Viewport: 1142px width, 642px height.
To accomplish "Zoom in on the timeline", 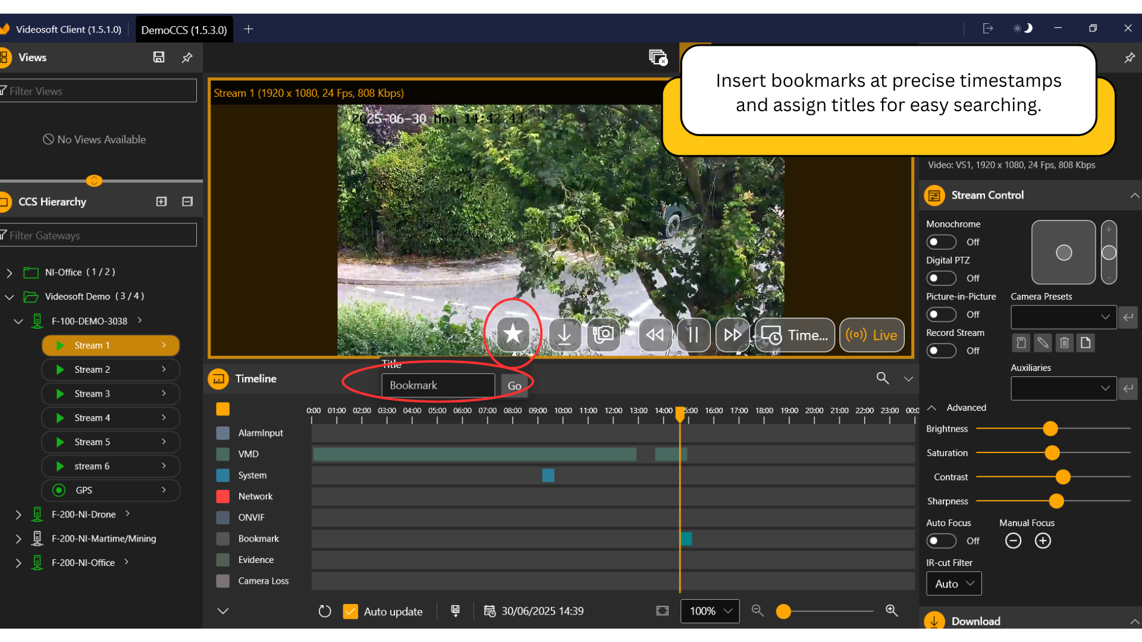I will pyautogui.click(x=891, y=610).
